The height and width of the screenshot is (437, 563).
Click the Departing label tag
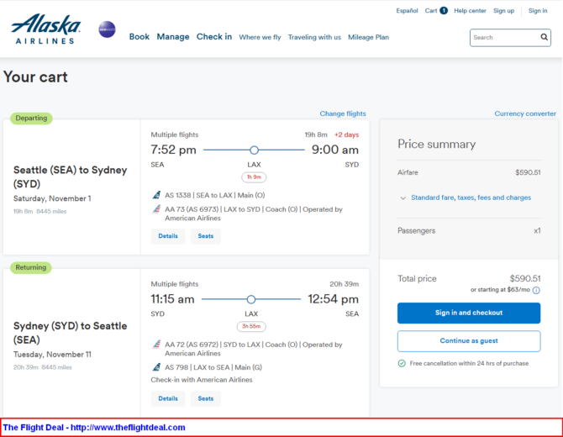coord(31,118)
